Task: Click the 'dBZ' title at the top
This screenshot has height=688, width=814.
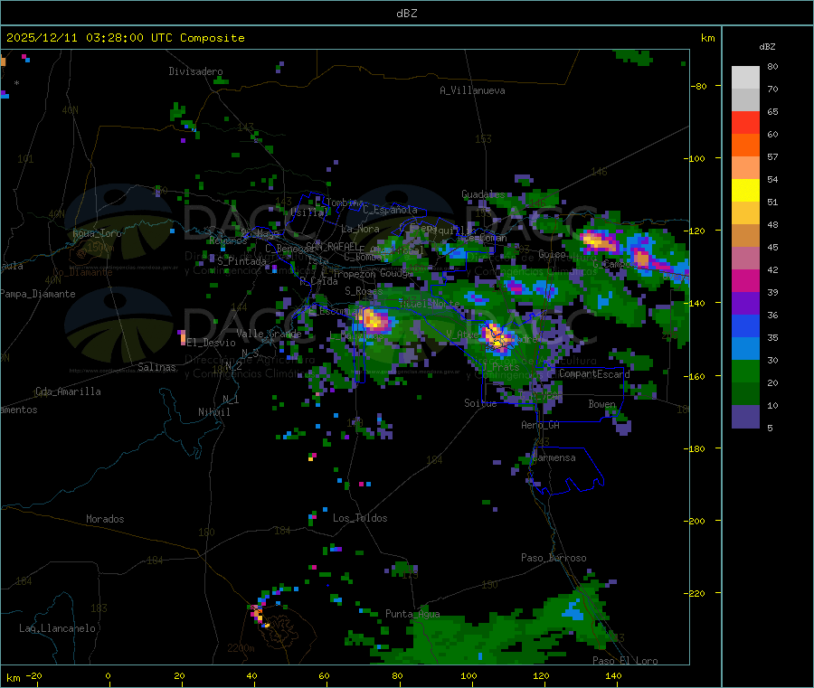Action: [x=406, y=14]
